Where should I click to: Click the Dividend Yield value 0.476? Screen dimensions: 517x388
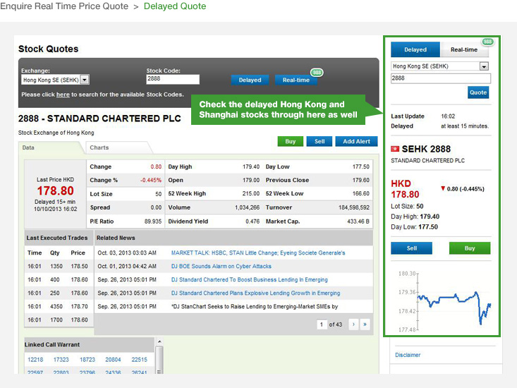pyautogui.click(x=253, y=222)
